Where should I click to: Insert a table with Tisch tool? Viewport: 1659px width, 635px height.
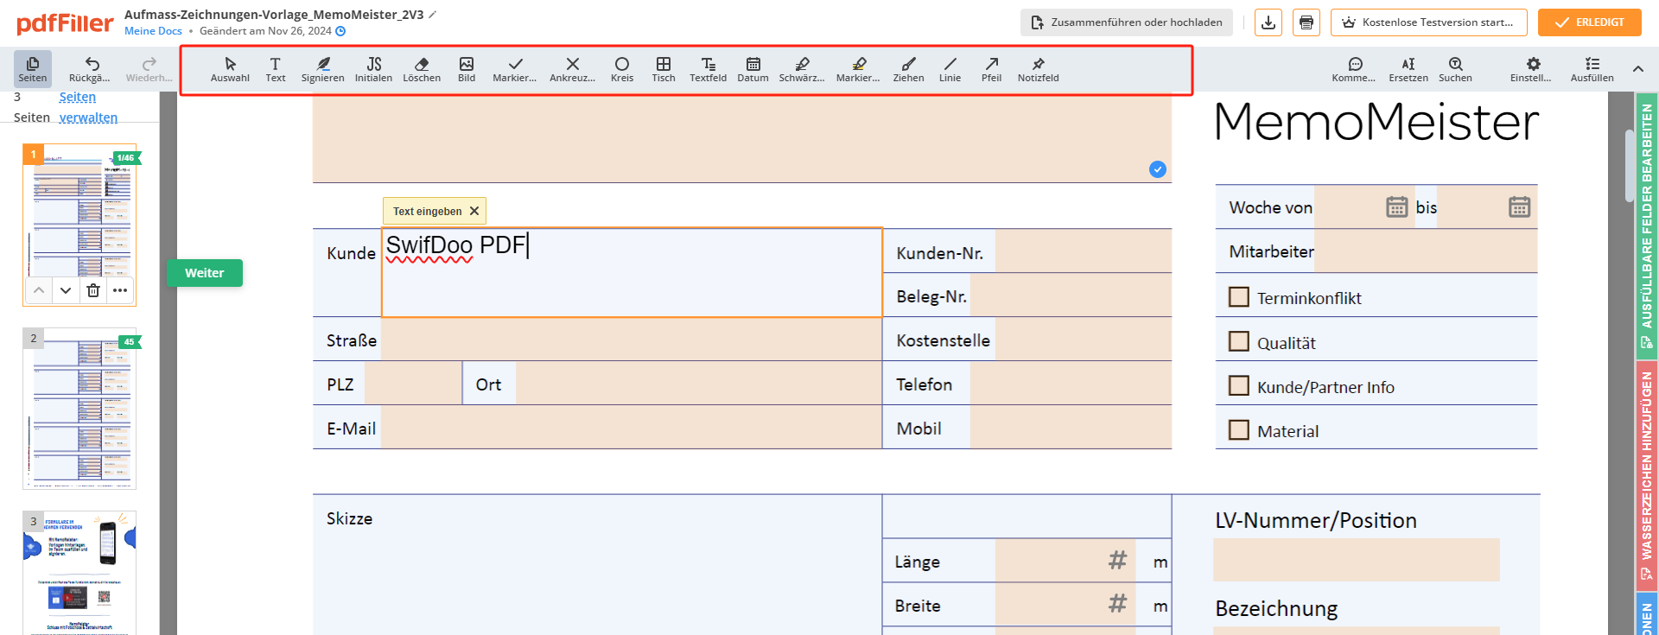664,69
